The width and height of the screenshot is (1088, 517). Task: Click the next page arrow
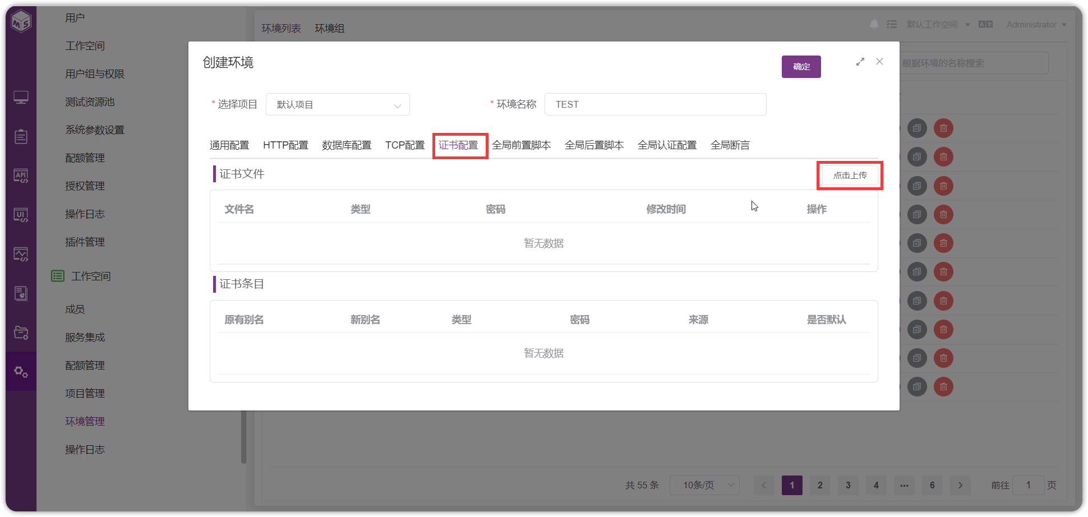click(960, 485)
